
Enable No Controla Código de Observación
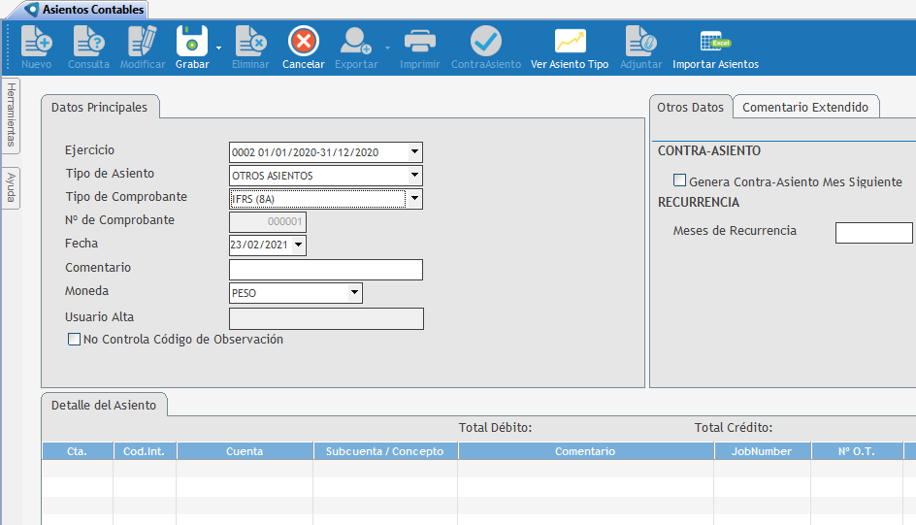click(x=74, y=340)
